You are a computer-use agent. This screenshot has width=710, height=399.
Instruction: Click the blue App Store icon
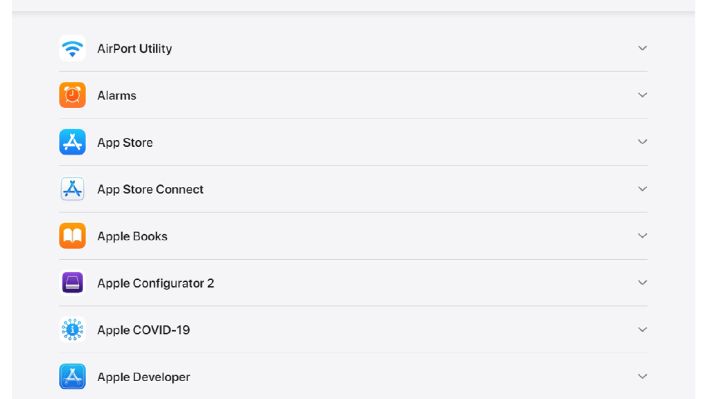coord(72,142)
